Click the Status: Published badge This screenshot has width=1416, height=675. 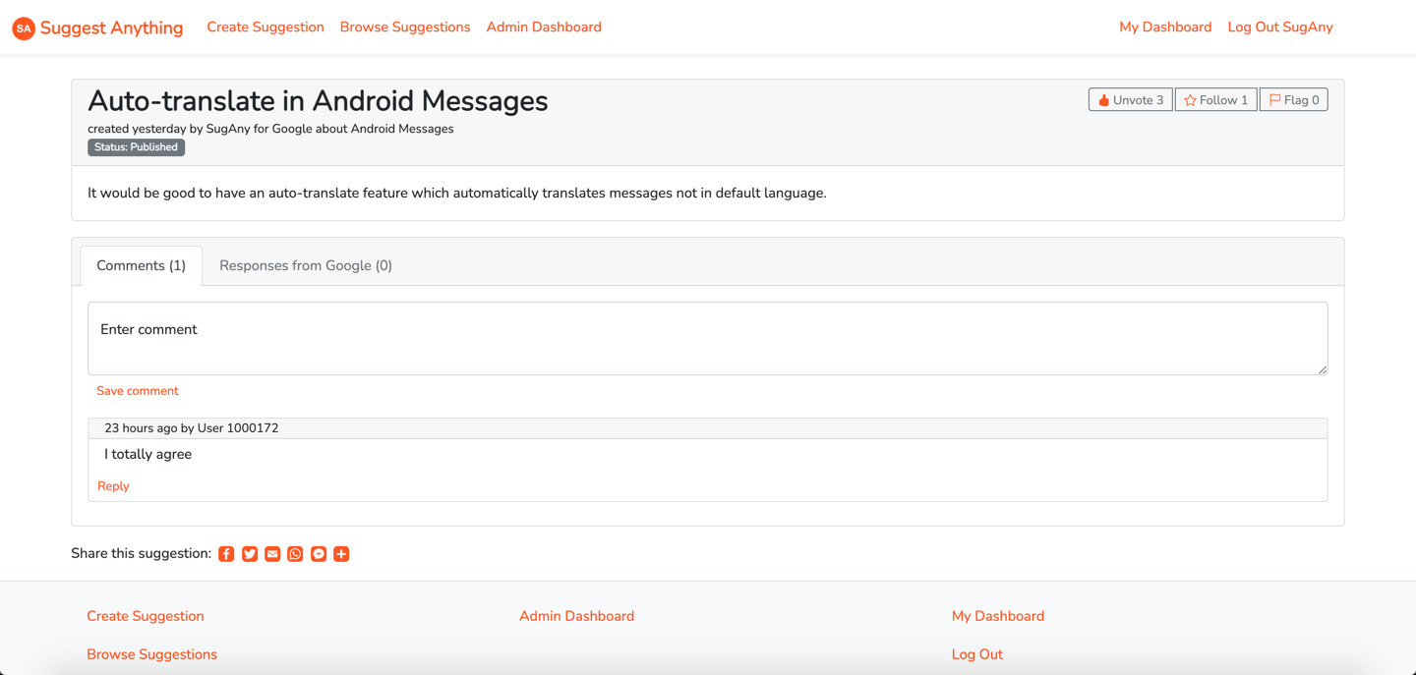click(x=137, y=147)
